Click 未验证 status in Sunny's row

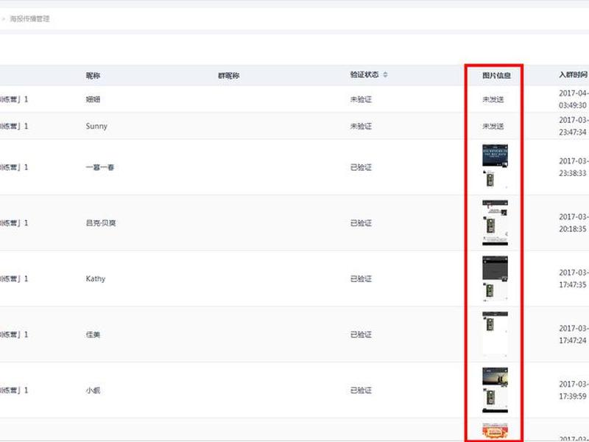coord(361,126)
